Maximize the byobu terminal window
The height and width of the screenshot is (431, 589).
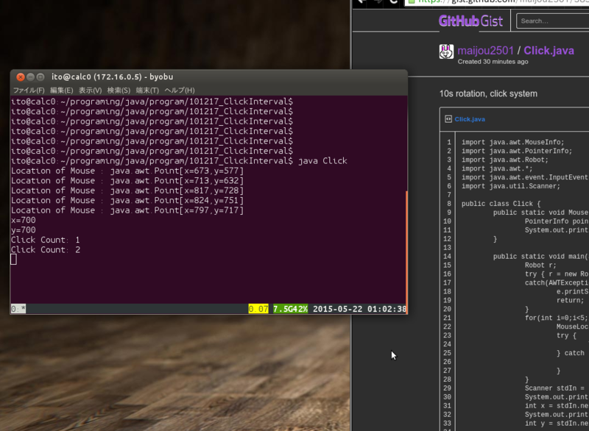(x=40, y=77)
